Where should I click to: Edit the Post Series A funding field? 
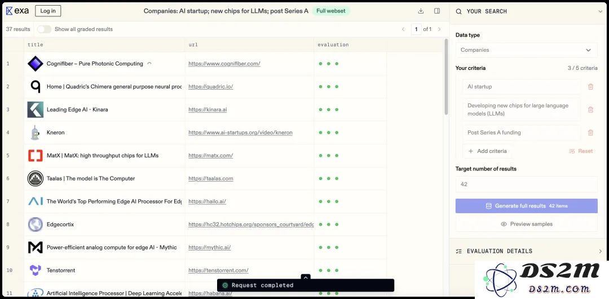click(x=522, y=133)
